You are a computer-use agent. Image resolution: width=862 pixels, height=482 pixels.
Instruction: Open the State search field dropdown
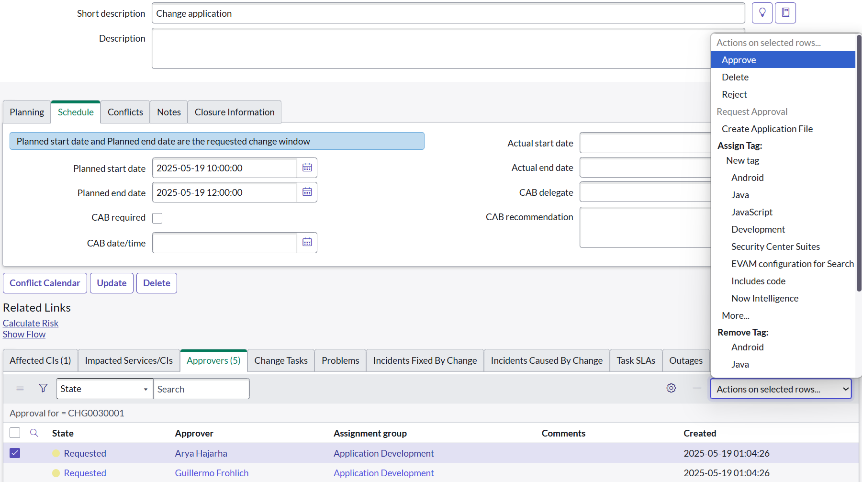[x=104, y=389]
